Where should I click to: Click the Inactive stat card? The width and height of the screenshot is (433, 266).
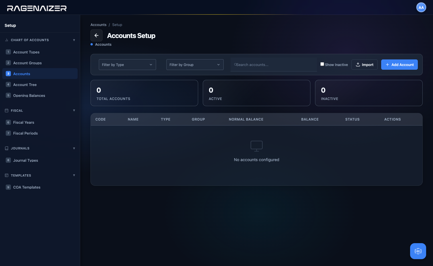click(369, 93)
